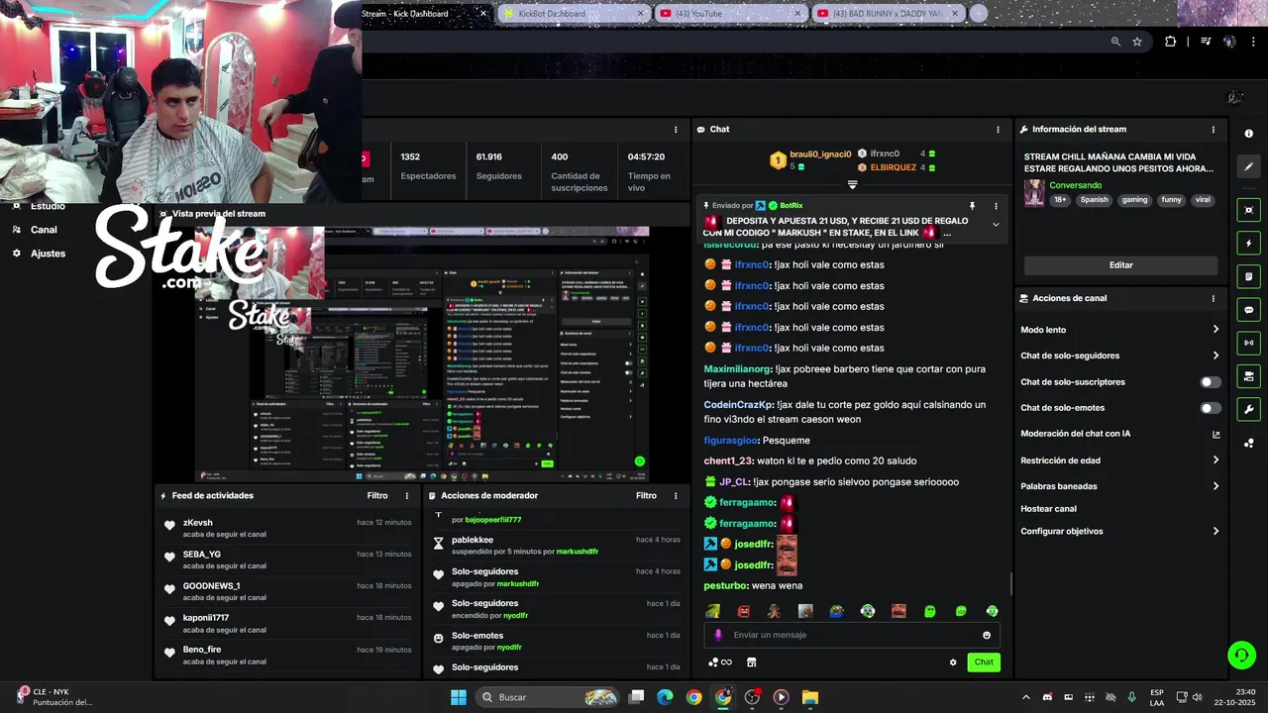
Task: Open Feed de actividades three-dot menu
Action: pos(406,495)
